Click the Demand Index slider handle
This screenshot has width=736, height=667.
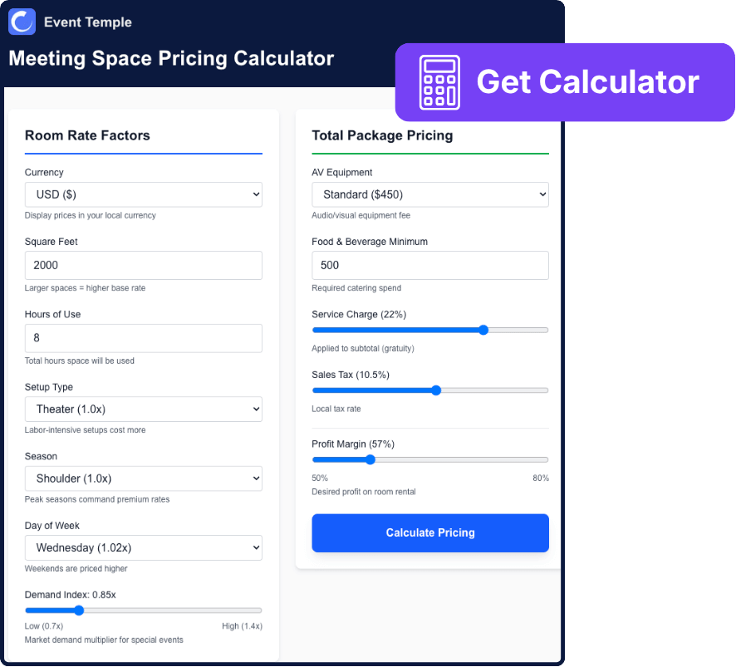(79, 610)
